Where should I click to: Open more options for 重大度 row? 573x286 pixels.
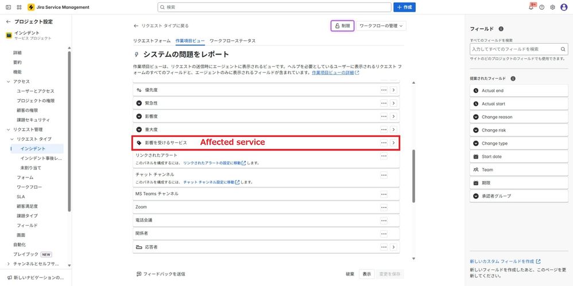pyautogui.click(x=384, y=129)
